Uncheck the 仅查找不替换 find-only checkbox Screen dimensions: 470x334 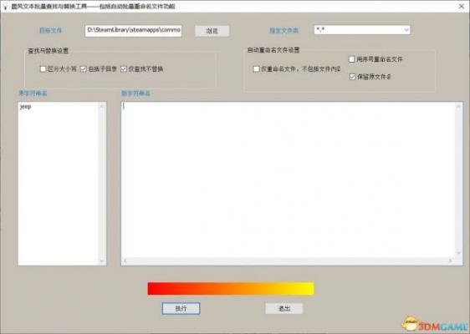coord(124,69)
